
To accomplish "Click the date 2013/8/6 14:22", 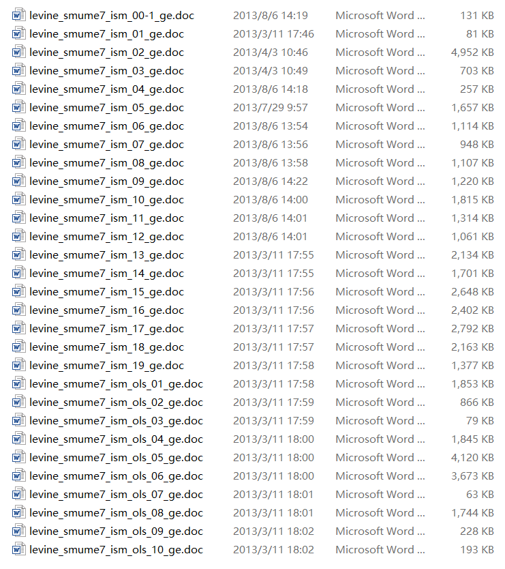I will point(271,181).
